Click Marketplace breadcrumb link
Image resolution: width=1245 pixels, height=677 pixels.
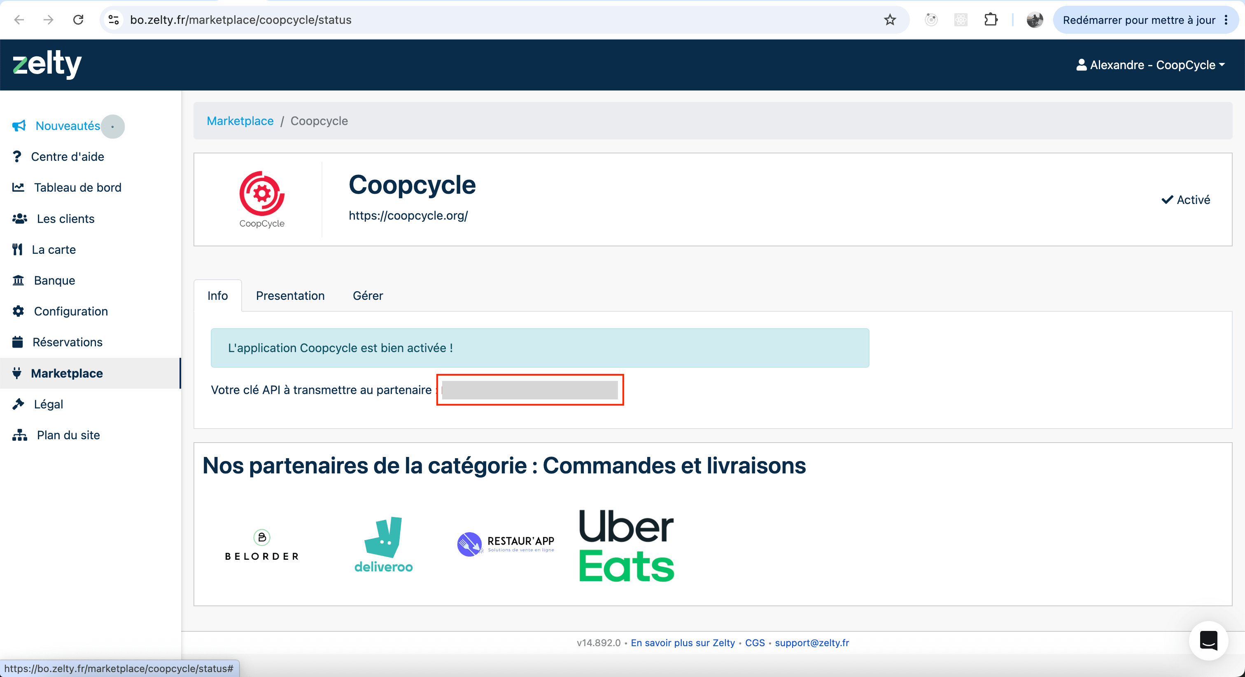(x=240, y=121)
